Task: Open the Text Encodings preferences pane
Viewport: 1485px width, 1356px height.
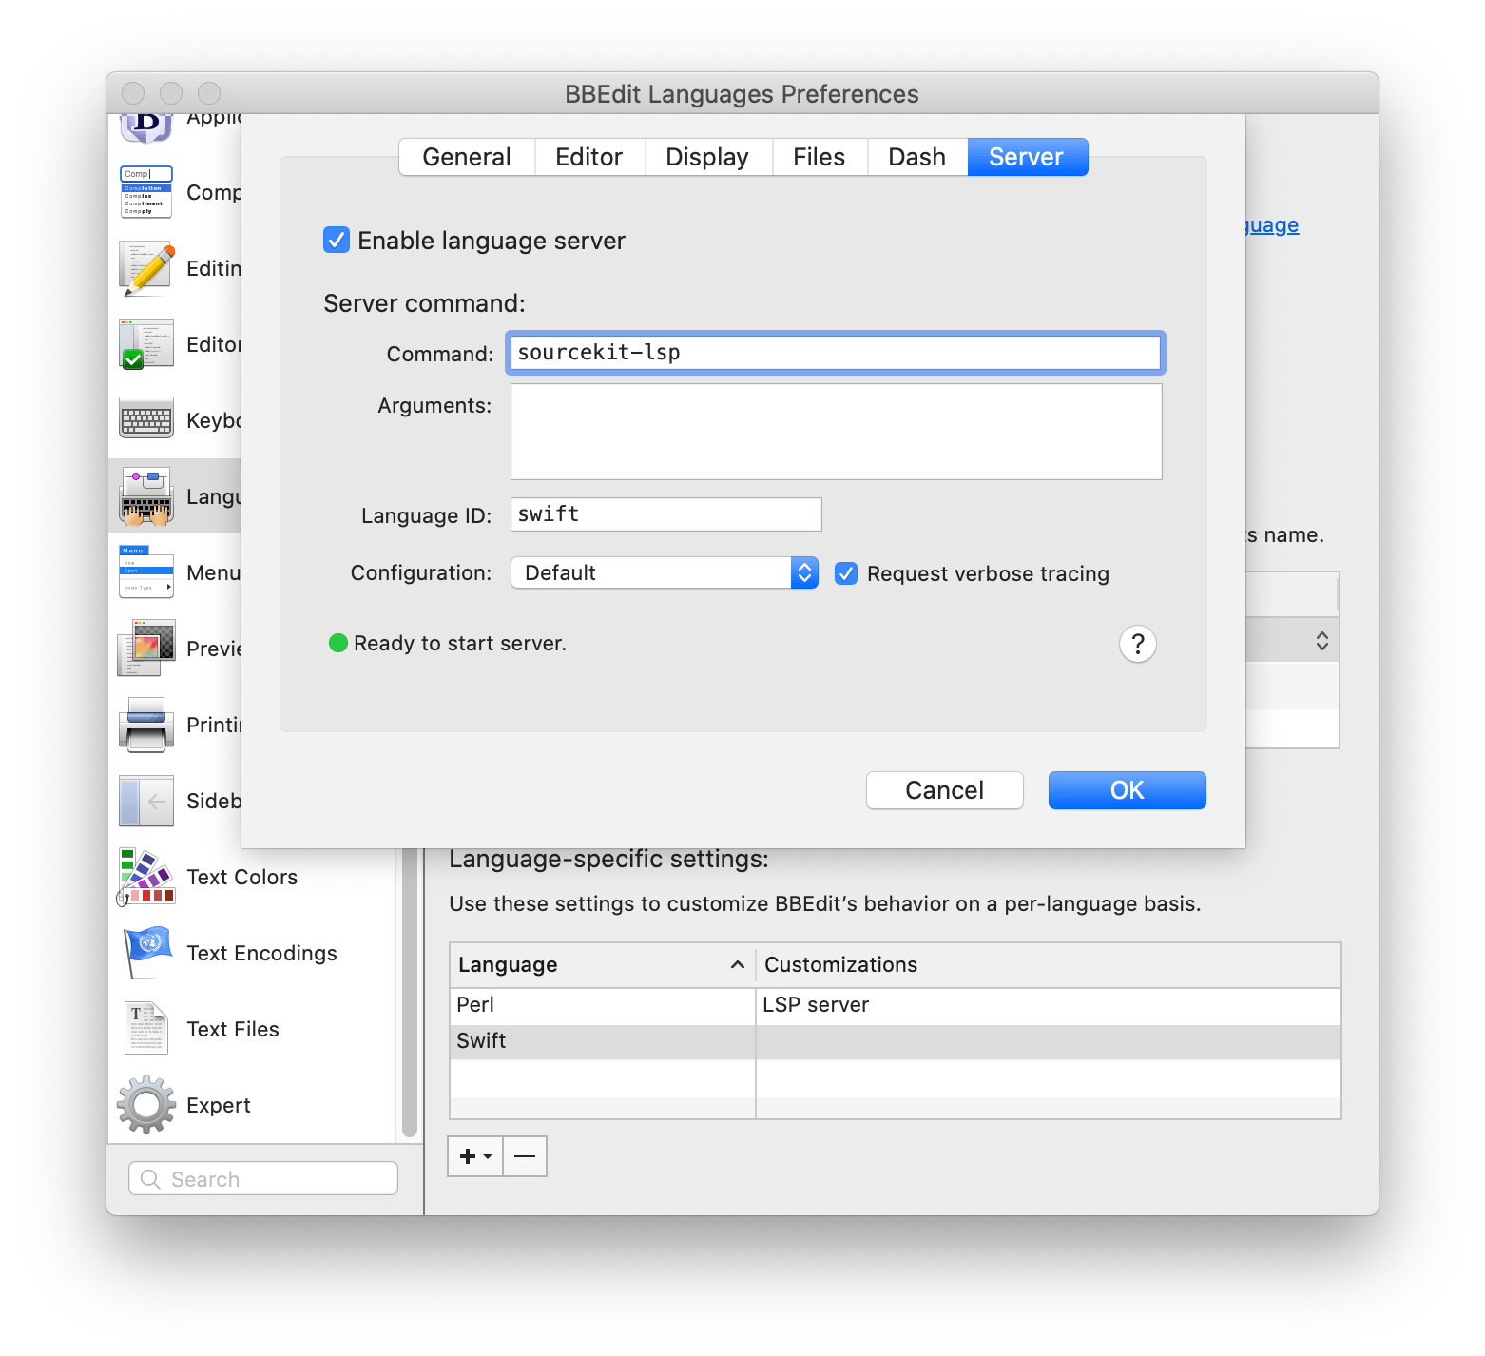Action: [261, 952]
